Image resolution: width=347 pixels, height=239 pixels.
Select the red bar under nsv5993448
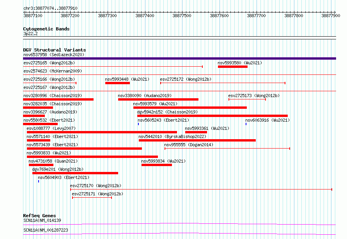pyautogui.click(x=117, y=83)
